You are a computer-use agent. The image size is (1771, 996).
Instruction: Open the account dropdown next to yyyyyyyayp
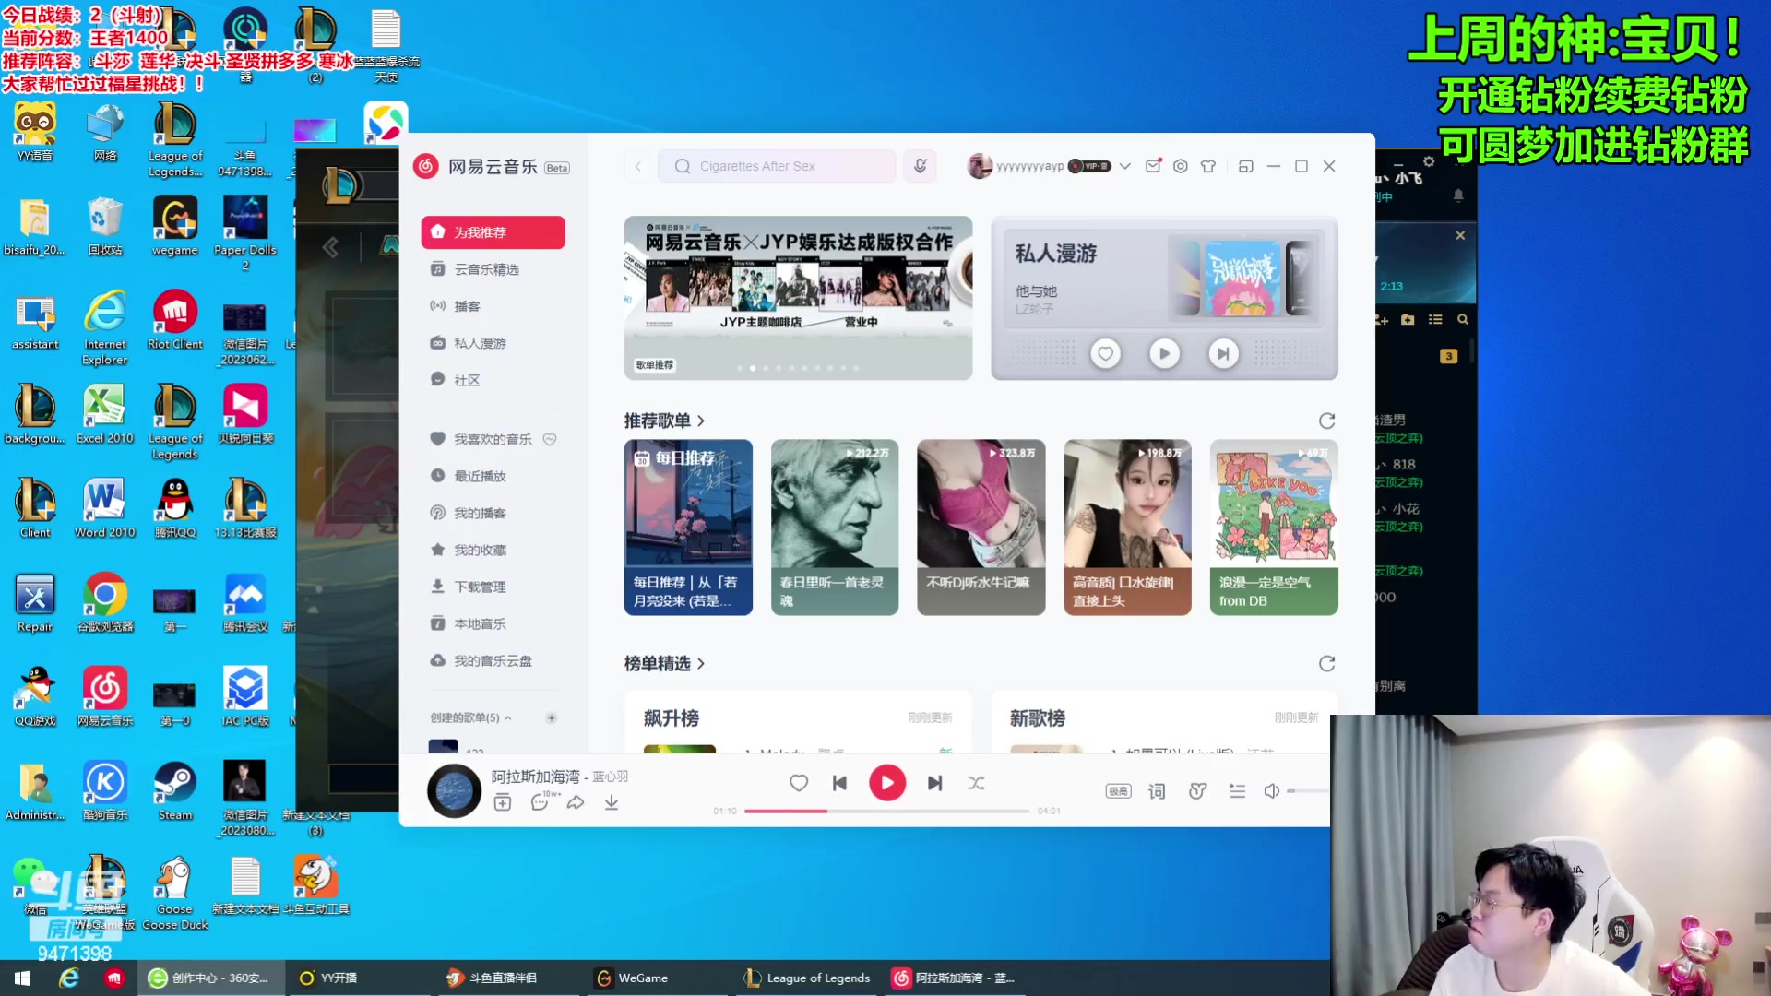tap(1125, 166)
